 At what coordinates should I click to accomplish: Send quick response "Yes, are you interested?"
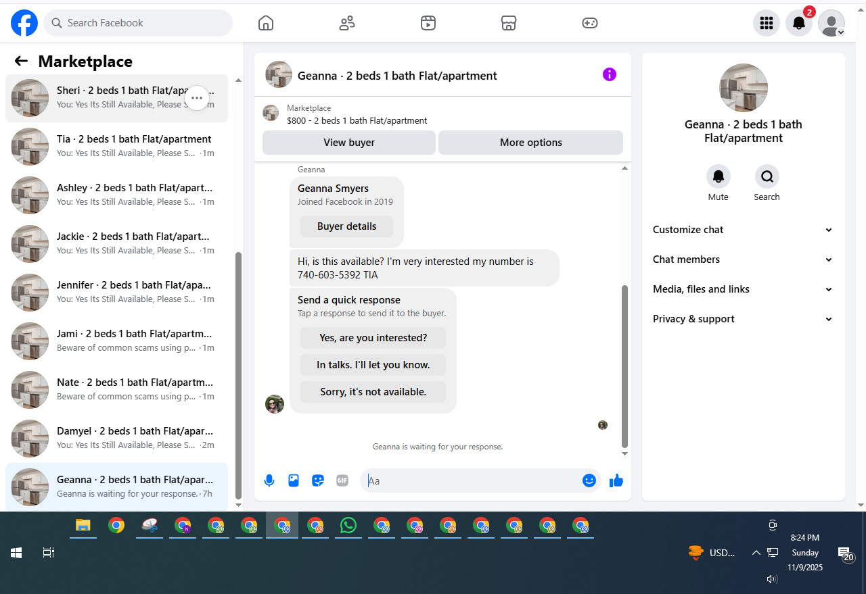click(x=373, y=338)
